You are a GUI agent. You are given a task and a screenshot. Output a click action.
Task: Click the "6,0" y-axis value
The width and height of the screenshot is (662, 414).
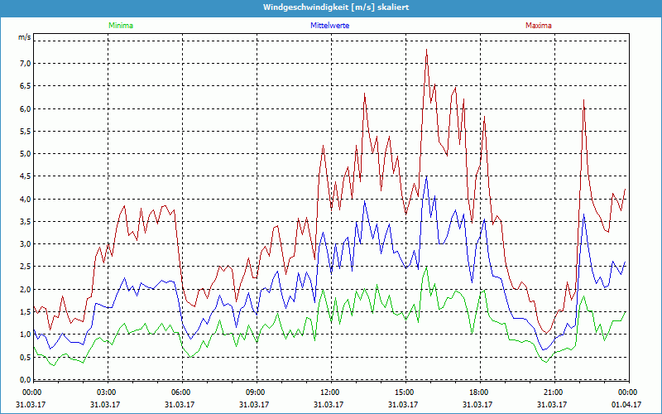coord(26,108)
